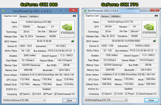The width and height of the screenshot is (161, 105).
Task: Click Name field showing NVIDIA GeForce GTX 980
Action: point(39,22)
